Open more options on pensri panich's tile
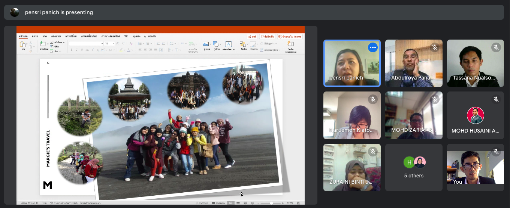This screenshot has width=510, height=208. tap(372, 47)
